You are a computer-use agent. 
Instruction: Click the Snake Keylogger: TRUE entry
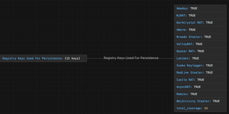tap(200, 65)
